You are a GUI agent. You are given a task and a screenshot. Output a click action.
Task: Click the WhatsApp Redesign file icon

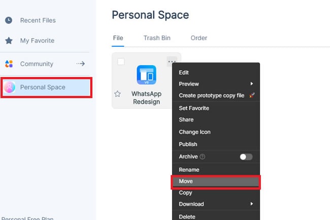pyautogui.click(x=146, y=75)
